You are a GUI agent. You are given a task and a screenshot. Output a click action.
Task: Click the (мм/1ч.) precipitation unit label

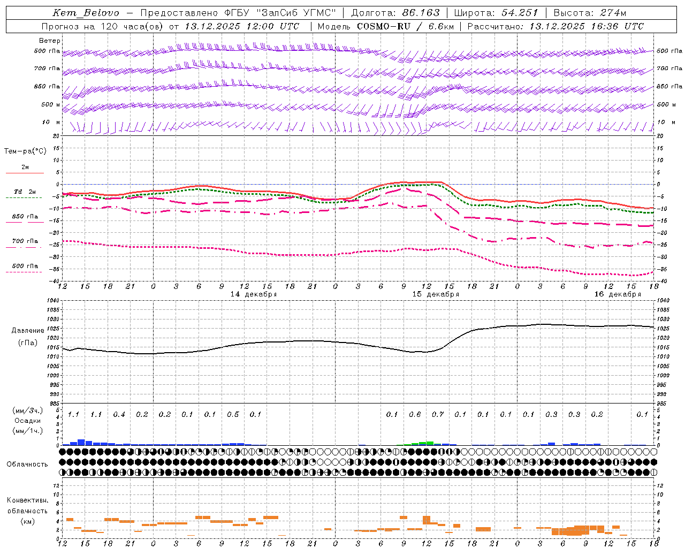[x=28, y=431]
